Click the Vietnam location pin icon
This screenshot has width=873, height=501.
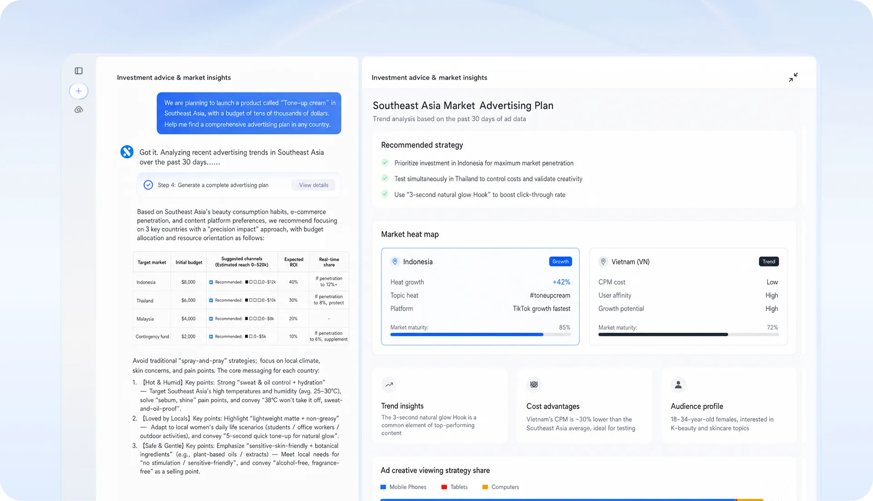tap(603, 262)
